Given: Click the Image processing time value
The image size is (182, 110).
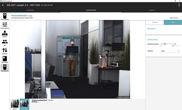Looking at the screenshot, I should (x=50, y=100).
